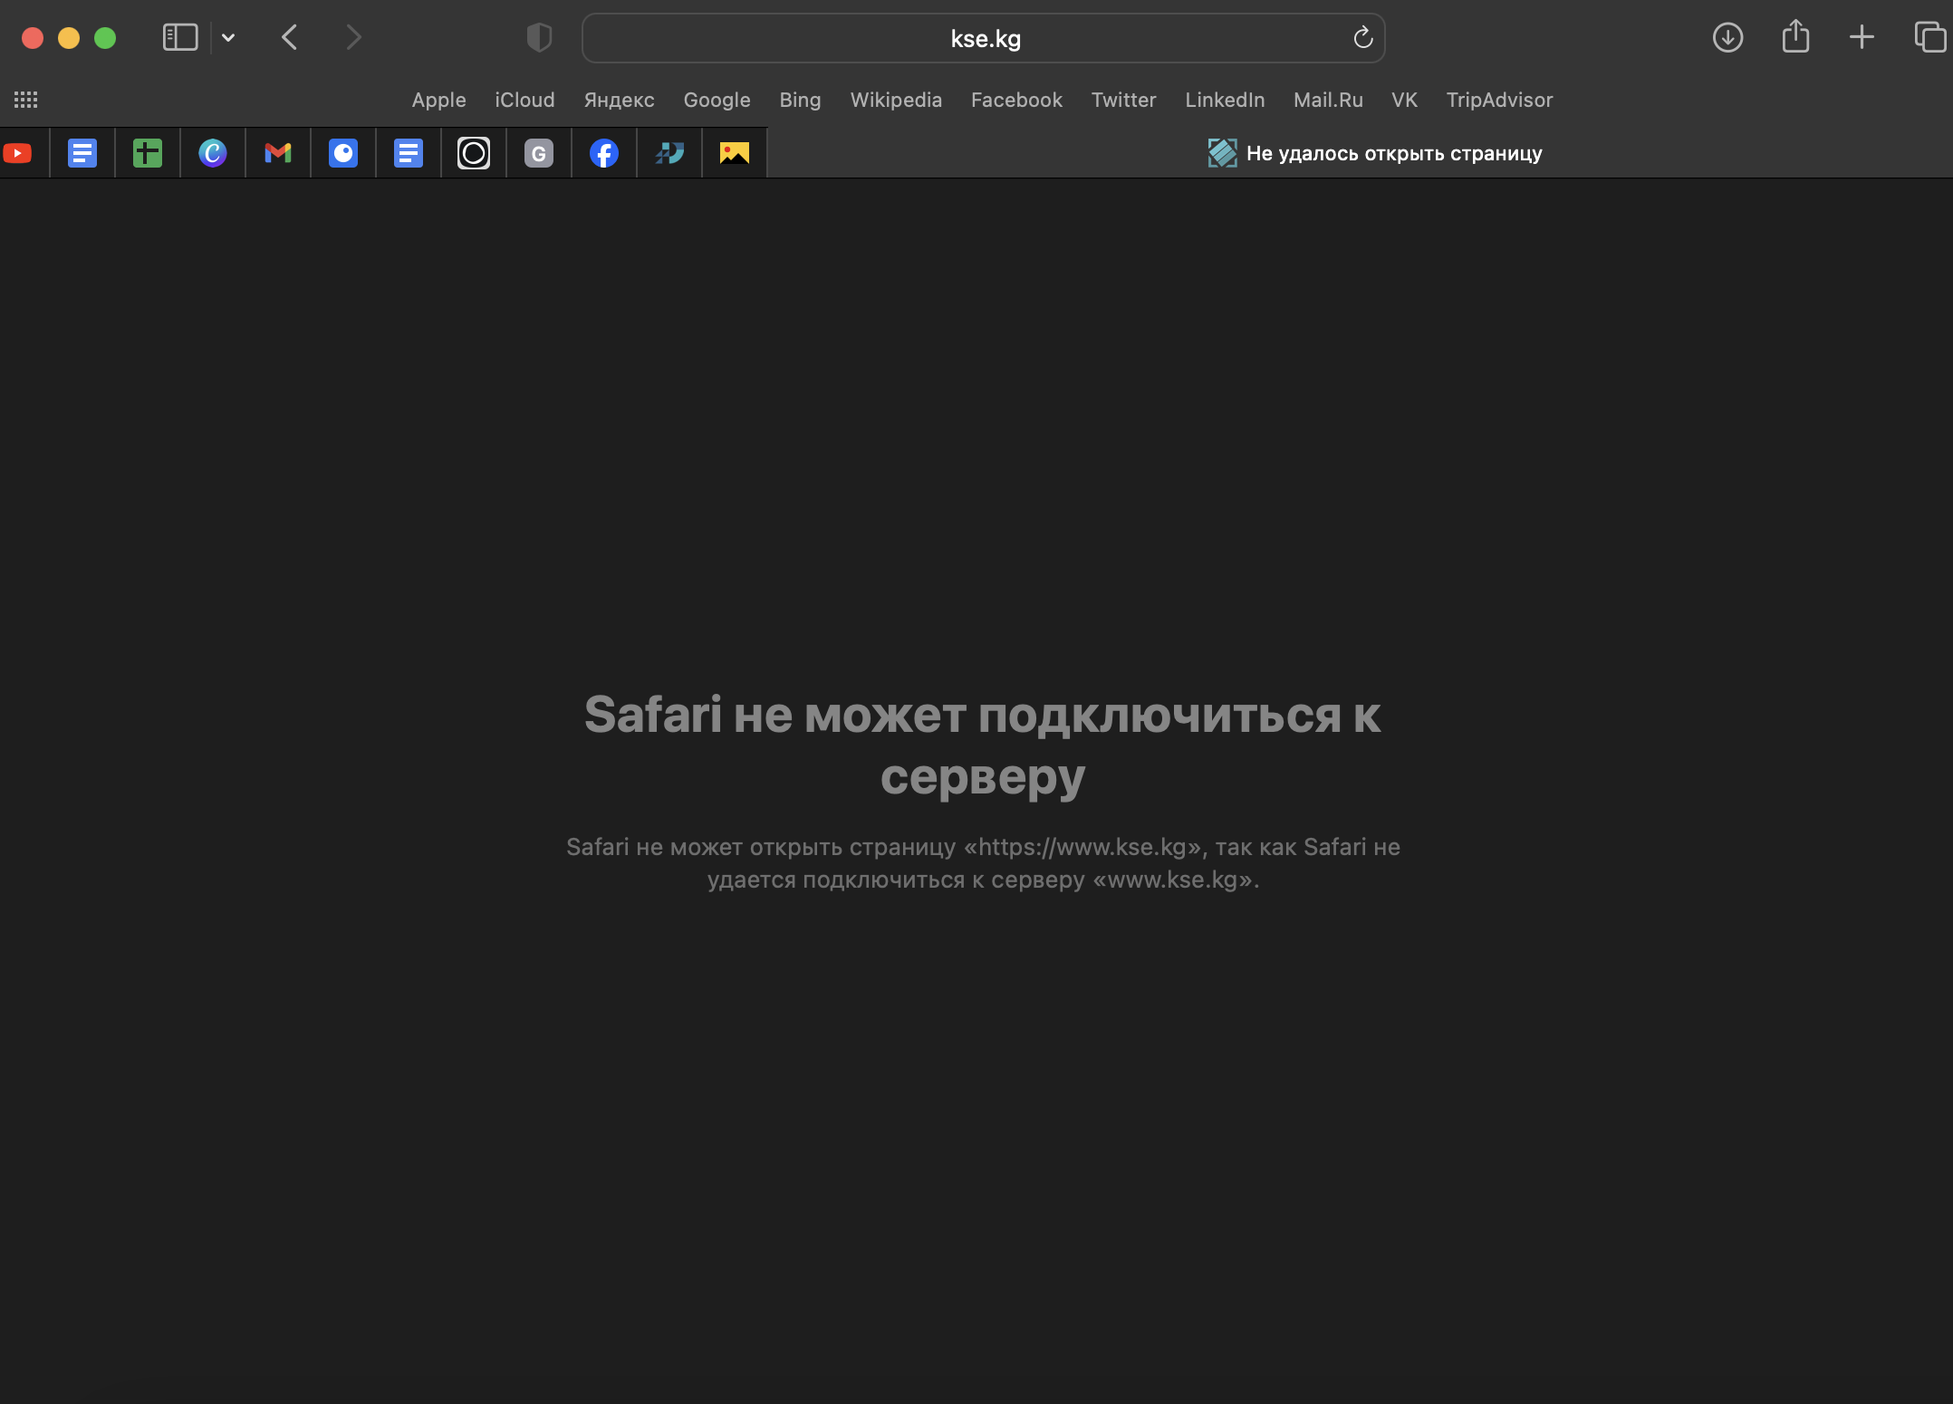Open the Wikipedia bookmark

[x=896, y=100]
